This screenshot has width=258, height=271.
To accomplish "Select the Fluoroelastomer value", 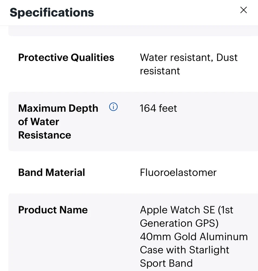I will coord(178,172).
